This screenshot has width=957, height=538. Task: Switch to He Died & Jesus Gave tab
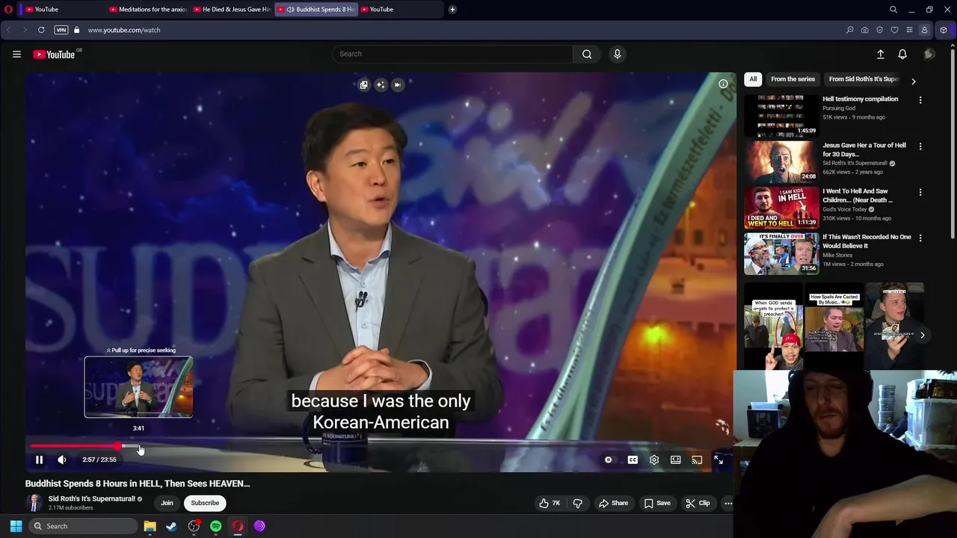231,9
